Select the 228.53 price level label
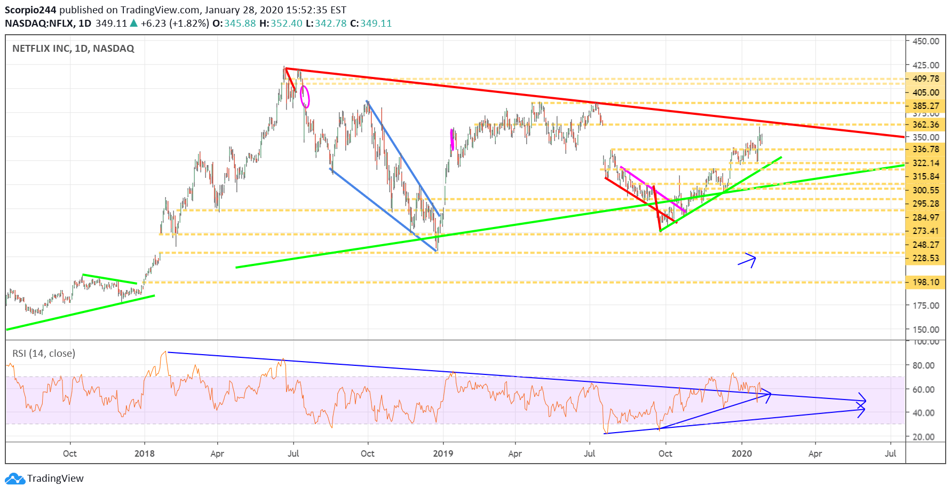The width and height of the screenshot is (951, 493). (925, 258)
